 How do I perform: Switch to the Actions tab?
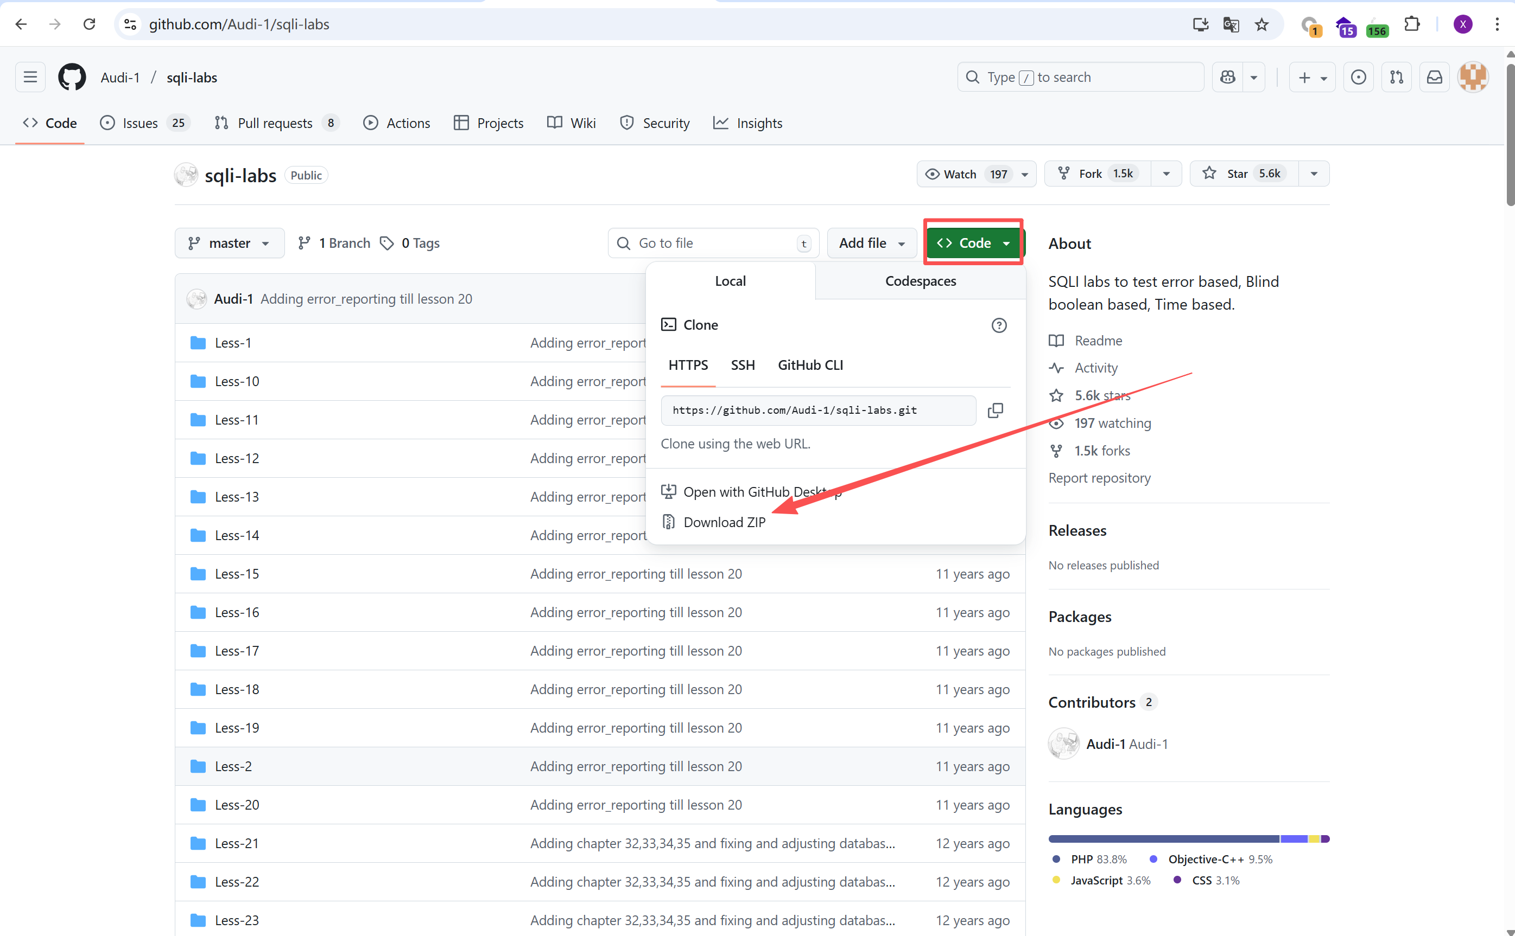[x=397, y=123]
